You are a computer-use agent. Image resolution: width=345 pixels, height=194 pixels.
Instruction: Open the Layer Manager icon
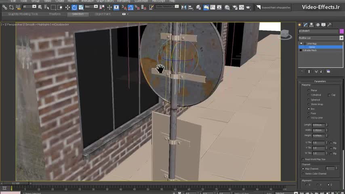198,7
